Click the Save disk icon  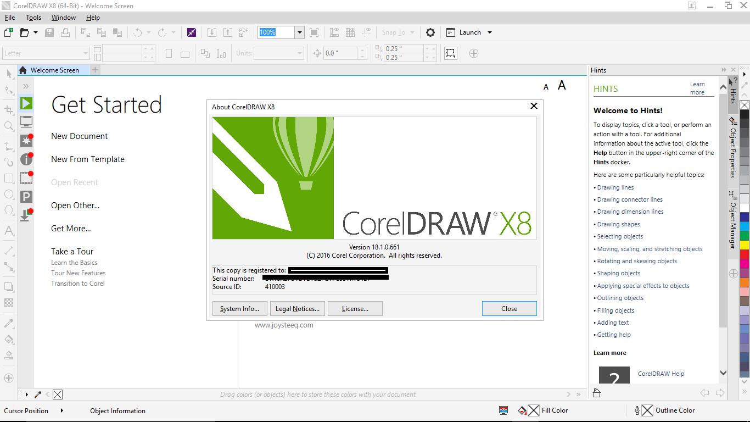point(49,32)
